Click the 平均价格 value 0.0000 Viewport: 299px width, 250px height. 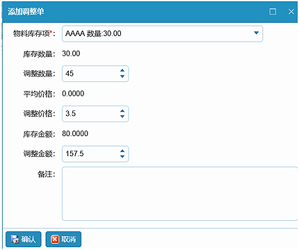click(73, 94)
